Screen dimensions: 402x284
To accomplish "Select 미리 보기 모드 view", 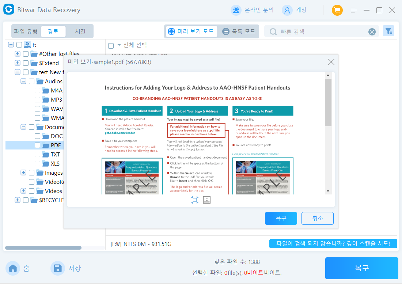I will click(x=191, y=31).
